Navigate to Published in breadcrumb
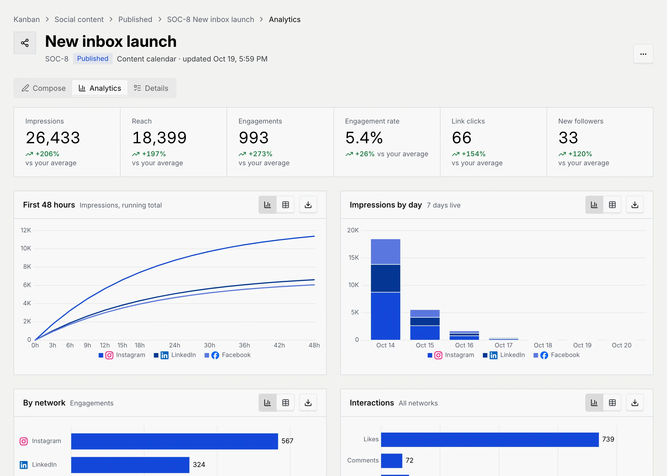Screen dimensions: 667x476 pyautogui.click(x=135, y=19)
